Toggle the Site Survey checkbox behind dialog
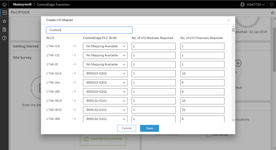 click(x=209, y=135)
